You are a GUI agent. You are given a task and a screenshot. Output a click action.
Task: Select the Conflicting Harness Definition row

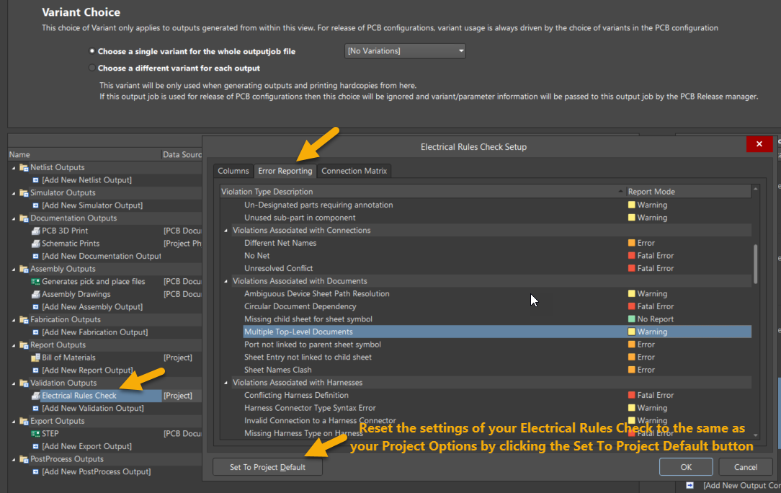(x=497, y=395)
